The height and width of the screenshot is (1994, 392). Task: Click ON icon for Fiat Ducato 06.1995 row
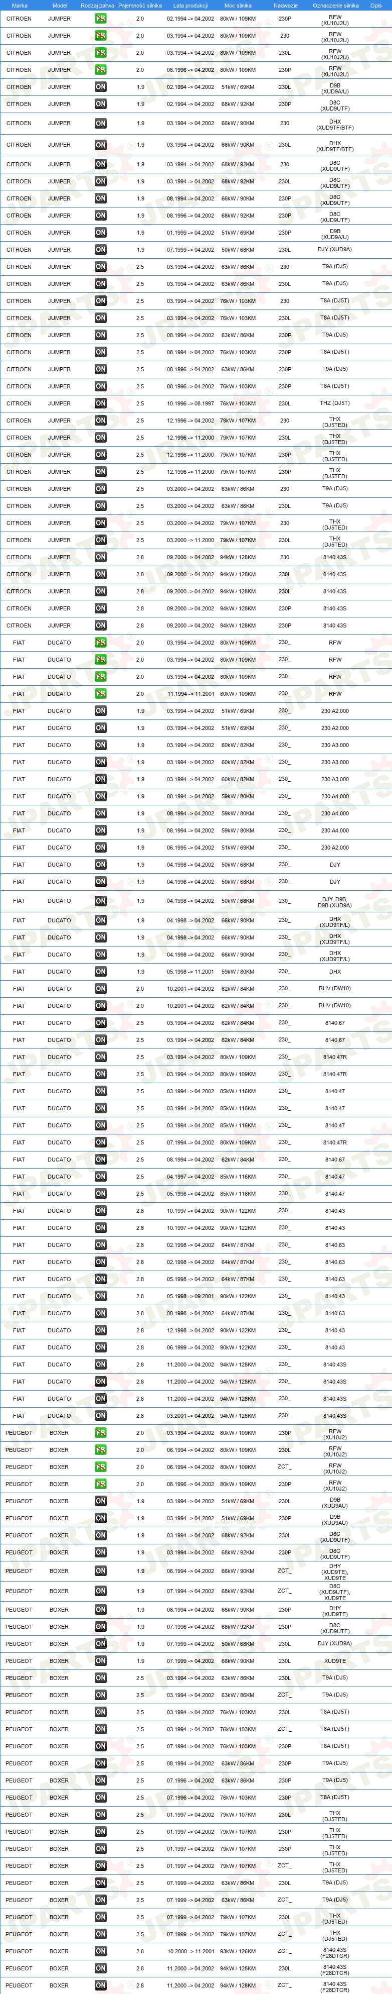coord(100,848)
